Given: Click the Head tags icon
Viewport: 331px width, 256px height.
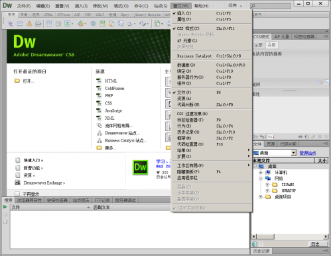Looking at the screenshot, I should click(130, 23).
